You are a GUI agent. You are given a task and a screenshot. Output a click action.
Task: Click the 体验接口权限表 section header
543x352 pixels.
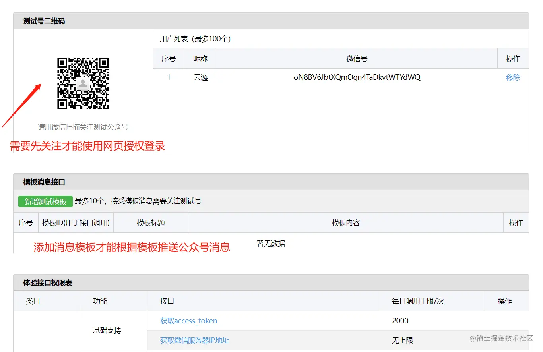(x=48, y=283)
